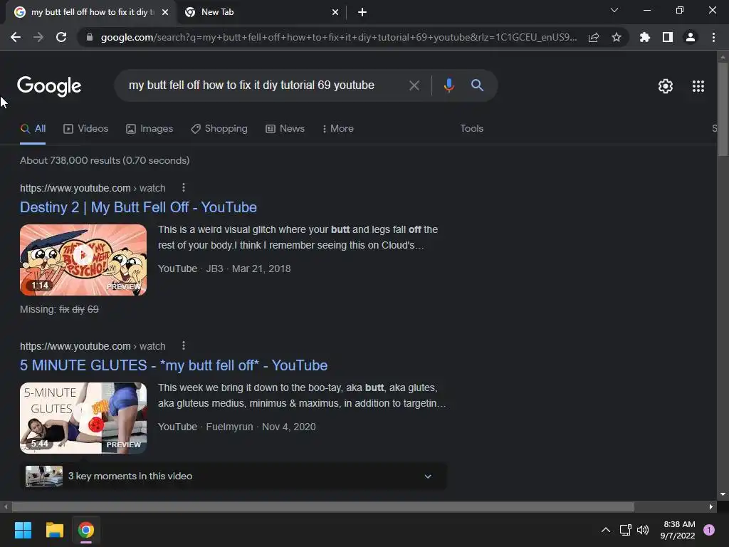Open 5 MINUTE GLUTES result link

coord(174,365)
